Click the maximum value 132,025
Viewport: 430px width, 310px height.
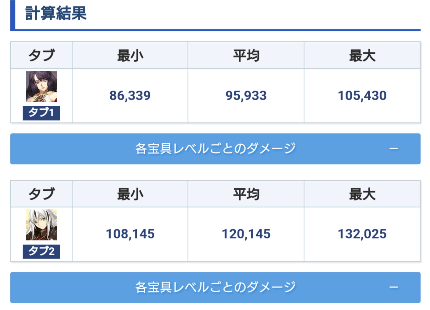click(x=362, y=234)
